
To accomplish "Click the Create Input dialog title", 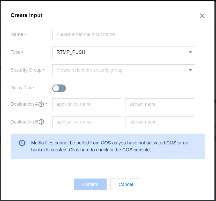I will click(x=26, y=15).
